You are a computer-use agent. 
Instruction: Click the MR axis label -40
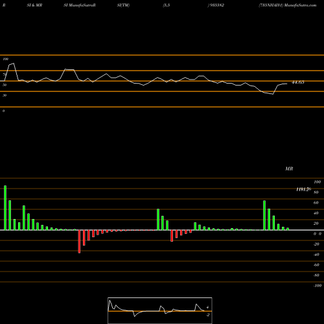[316, 255]
